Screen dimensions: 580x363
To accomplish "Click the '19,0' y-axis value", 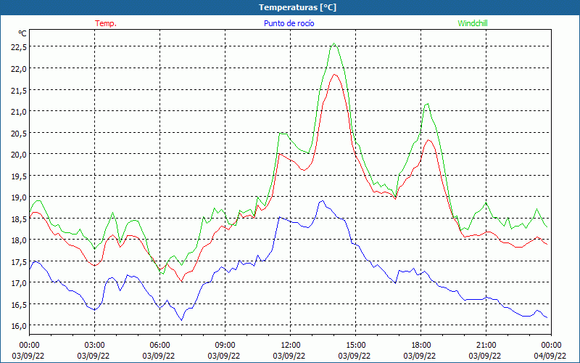I will coord(19,197).
